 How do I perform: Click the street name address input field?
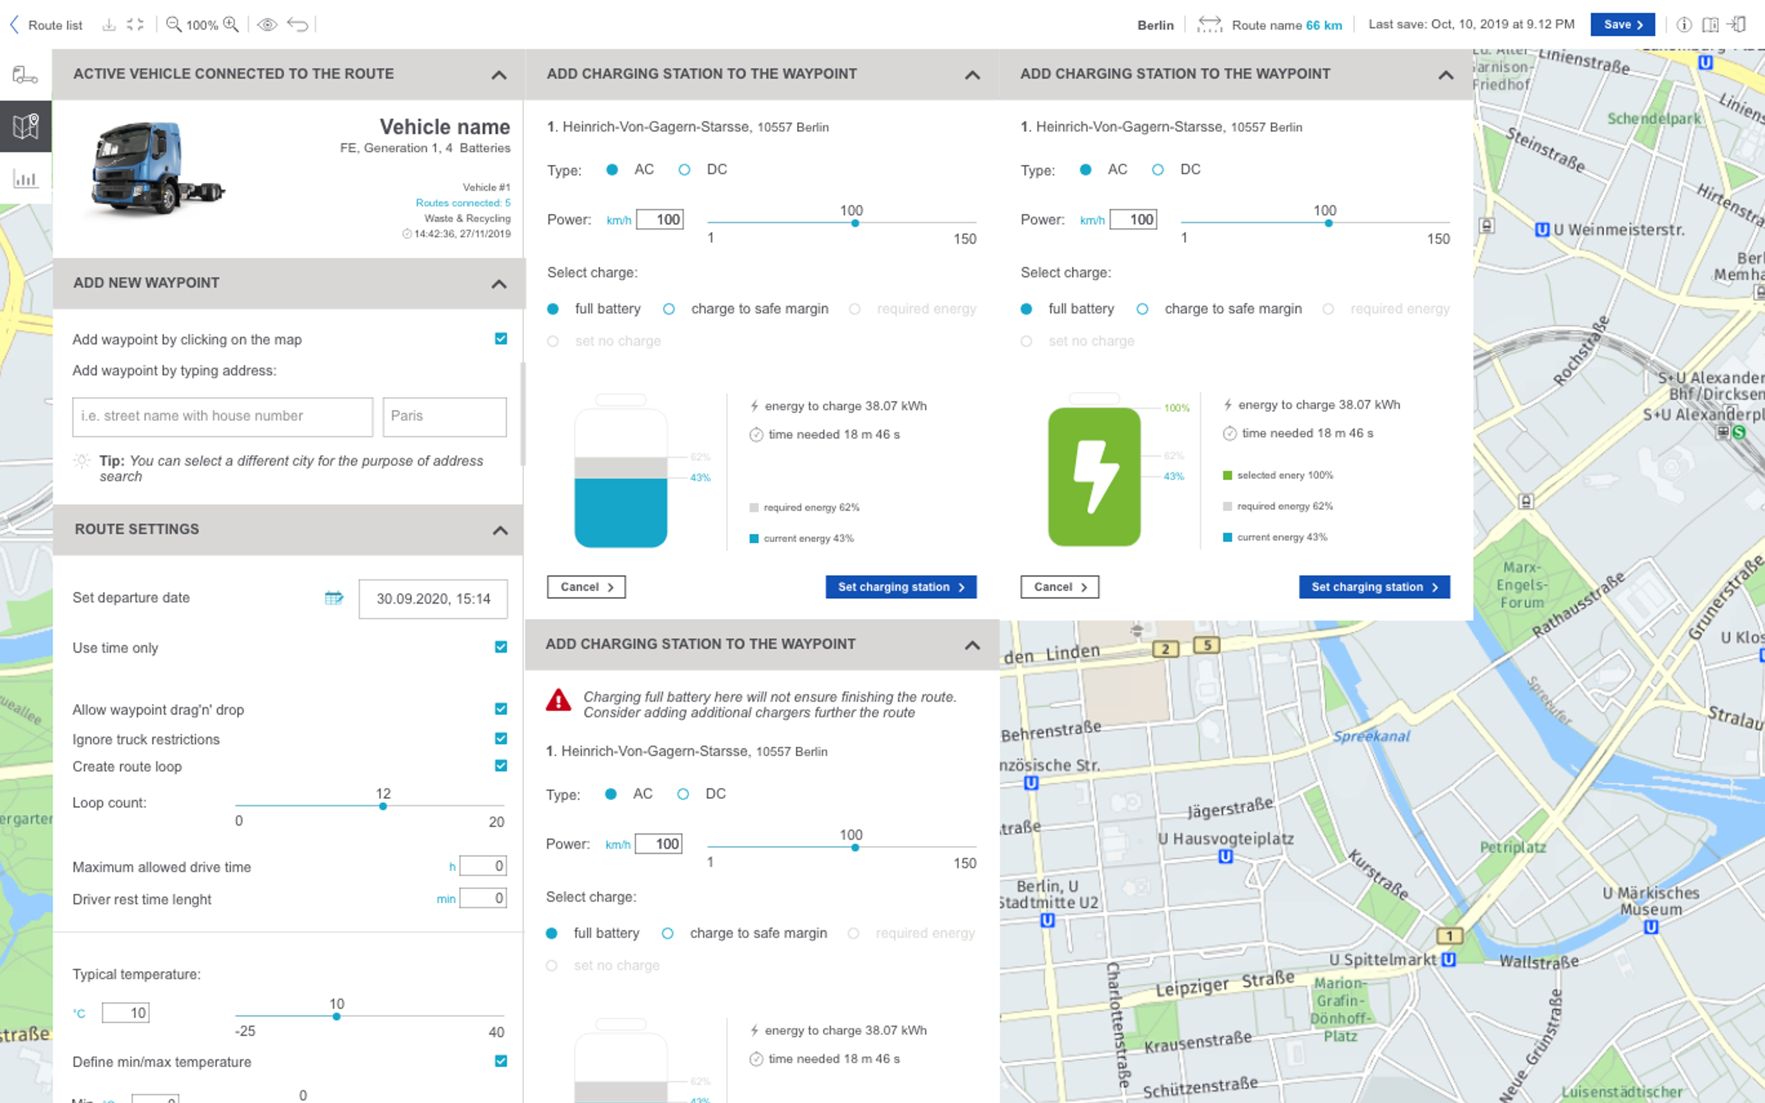click(x=223, y=417)
